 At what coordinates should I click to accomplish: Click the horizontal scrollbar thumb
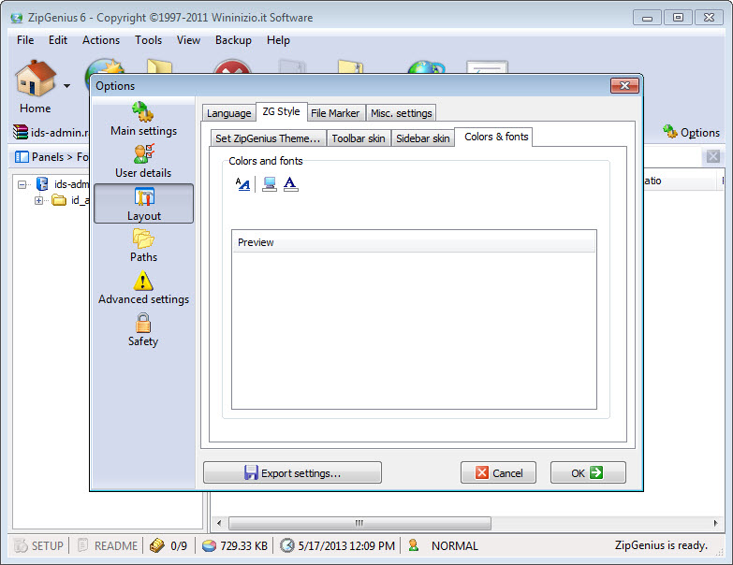[x=359, y=523]
